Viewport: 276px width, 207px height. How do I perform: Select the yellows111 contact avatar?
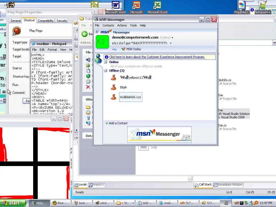(x=113, y=77)
